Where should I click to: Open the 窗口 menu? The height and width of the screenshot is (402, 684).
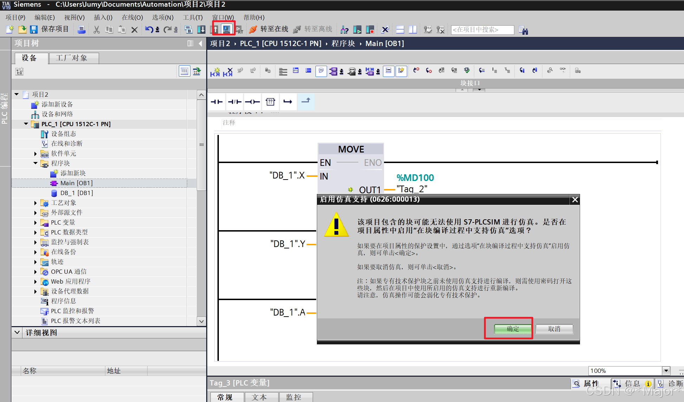pyautogui.click(x=223, y=17)
